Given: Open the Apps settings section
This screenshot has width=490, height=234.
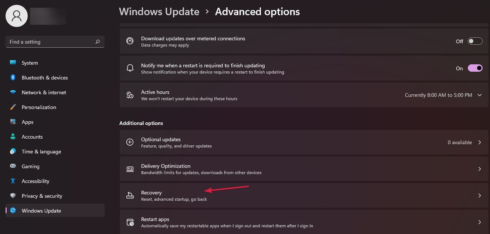Looking at the screenshot, I should (28, 122).
